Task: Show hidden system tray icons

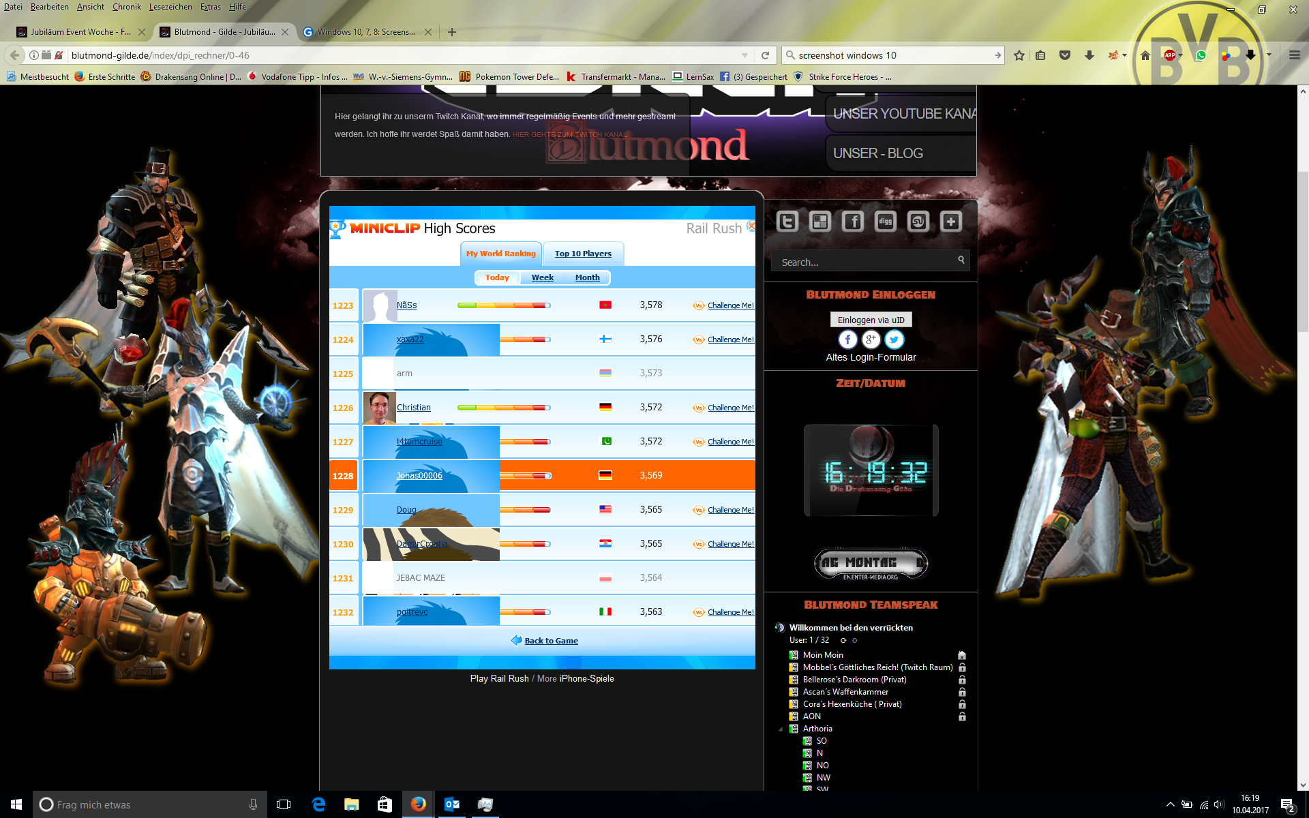Action: pos(1171,804)
